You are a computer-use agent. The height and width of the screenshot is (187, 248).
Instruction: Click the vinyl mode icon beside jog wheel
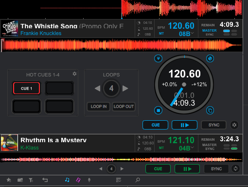click(210, 58)
